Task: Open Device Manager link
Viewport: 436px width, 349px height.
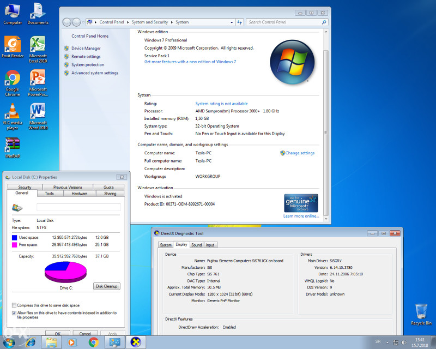Action: coord(86,49)
